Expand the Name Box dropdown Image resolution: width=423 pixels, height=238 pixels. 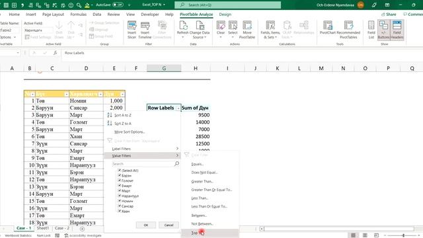point(18,53)
